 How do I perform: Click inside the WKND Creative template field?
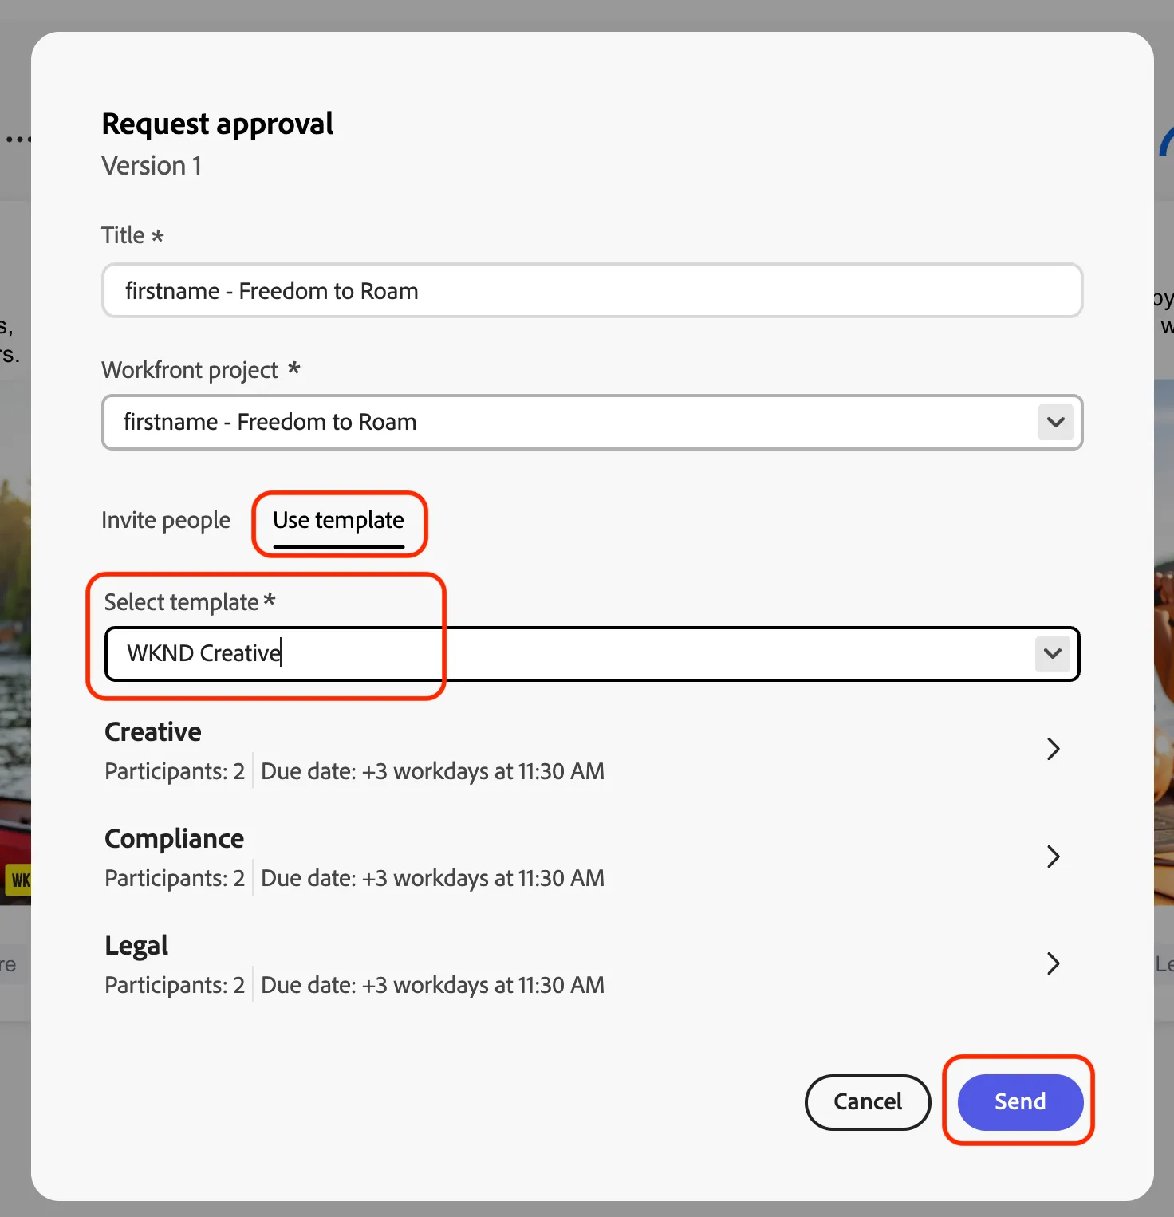click(592, 653)
